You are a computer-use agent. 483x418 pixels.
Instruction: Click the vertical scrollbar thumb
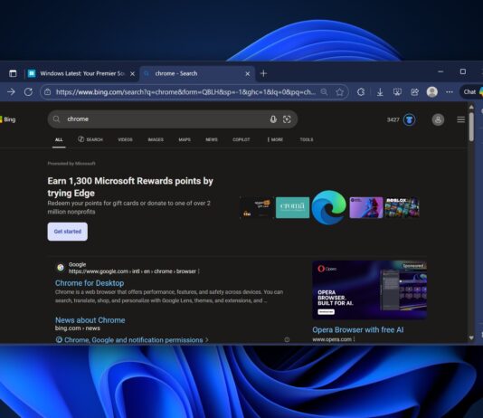point(471,127)
